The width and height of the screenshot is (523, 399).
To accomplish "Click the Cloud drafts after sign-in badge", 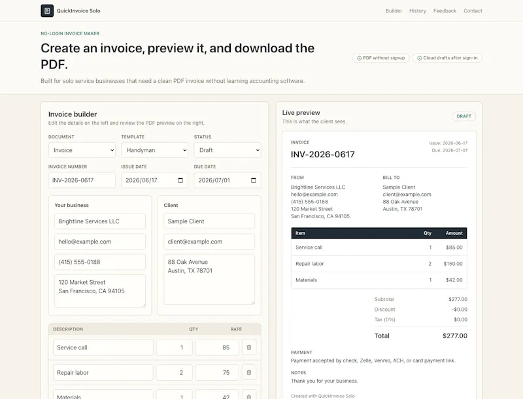I will point(447,58).
